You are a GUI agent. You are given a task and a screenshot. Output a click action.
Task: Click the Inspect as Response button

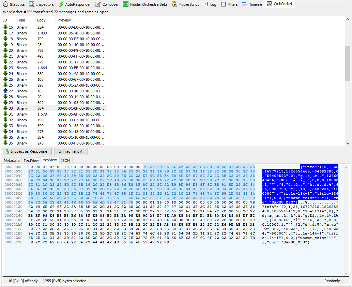point(27,151)
